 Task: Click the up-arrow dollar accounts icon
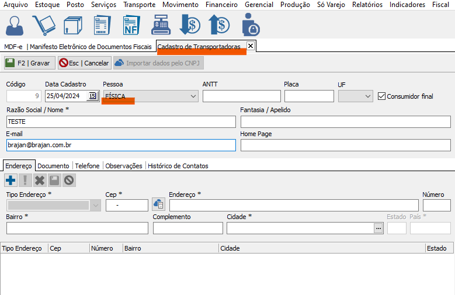(219, 25)
